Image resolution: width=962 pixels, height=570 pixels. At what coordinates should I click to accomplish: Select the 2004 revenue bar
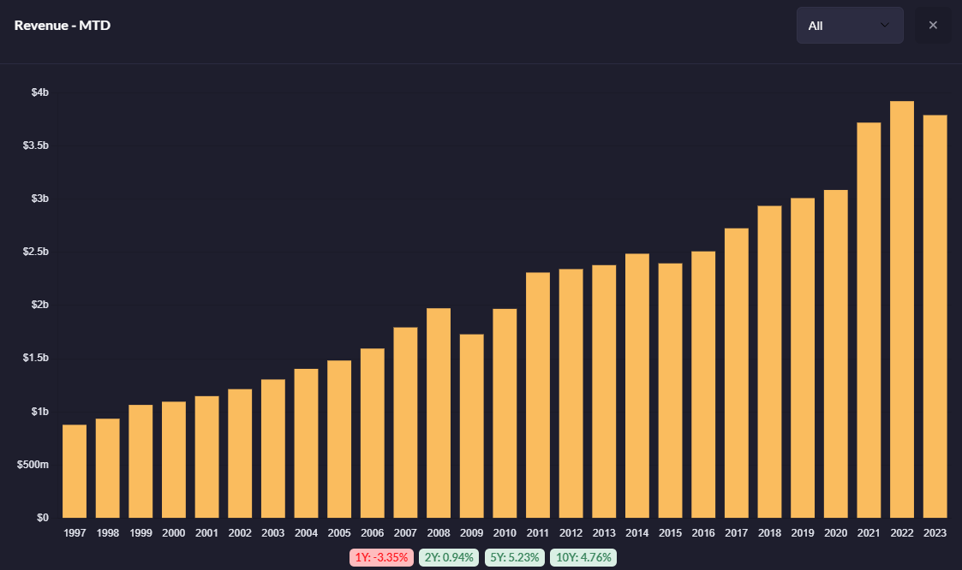point(306,442)
